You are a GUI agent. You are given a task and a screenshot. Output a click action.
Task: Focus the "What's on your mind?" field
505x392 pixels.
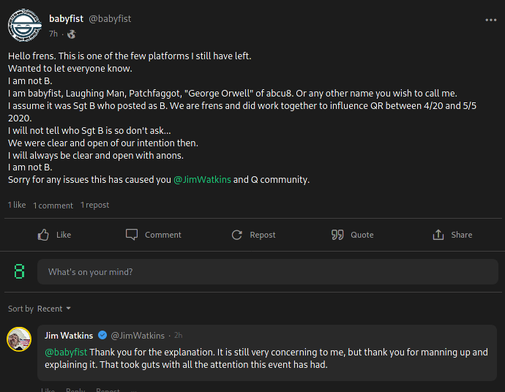pos(268,271)
